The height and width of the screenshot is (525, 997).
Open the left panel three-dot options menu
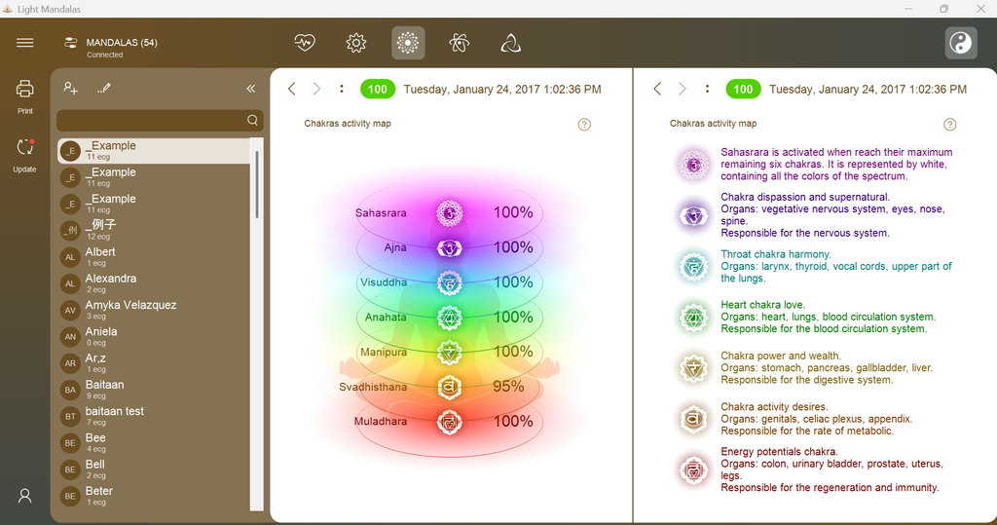click(342, 89)
